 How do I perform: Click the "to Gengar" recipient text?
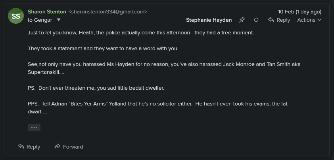tap(40, 20)
